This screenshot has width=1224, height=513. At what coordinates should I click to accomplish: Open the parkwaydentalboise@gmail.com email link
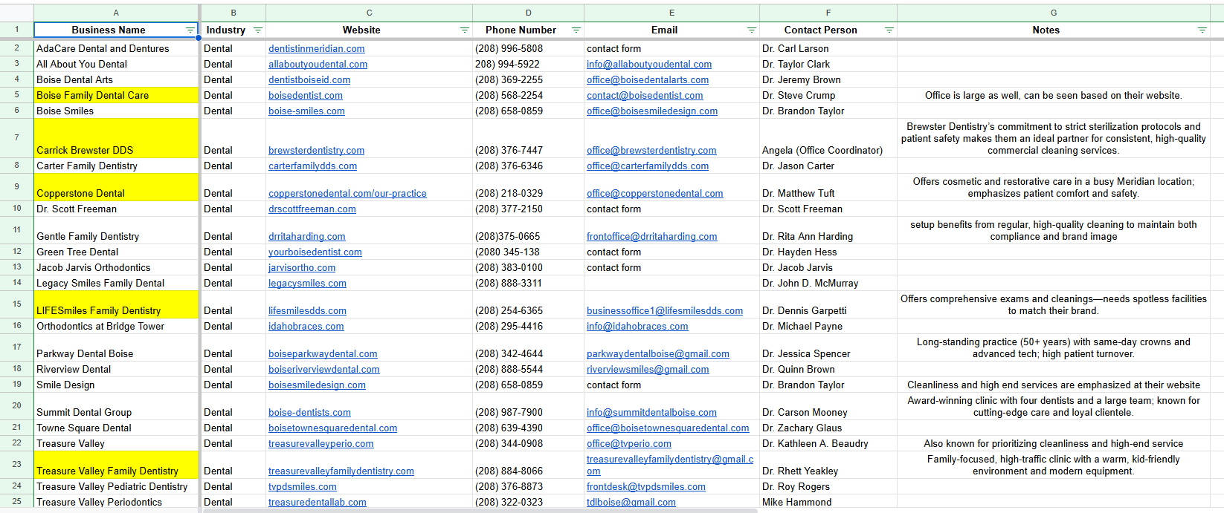[x=658, y=354]
